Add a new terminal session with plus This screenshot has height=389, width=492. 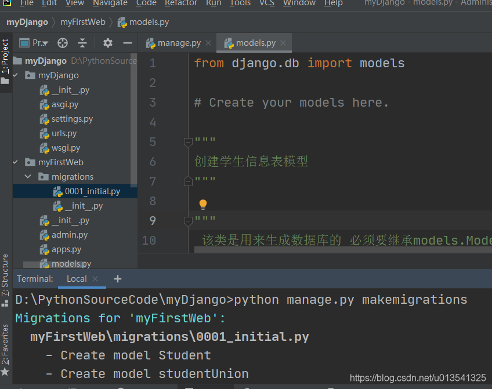click(118, 279)
